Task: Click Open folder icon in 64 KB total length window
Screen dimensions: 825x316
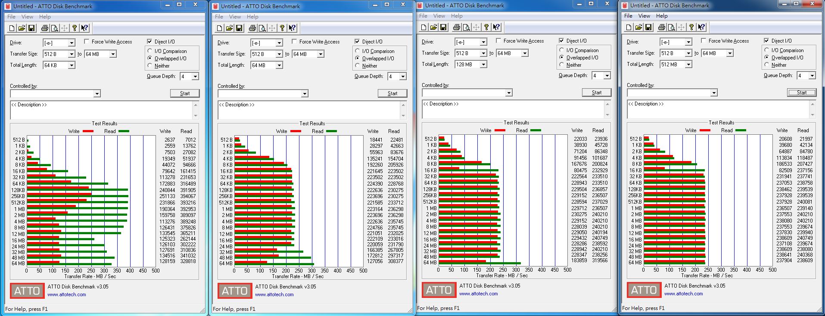Action: coord(22,28)
